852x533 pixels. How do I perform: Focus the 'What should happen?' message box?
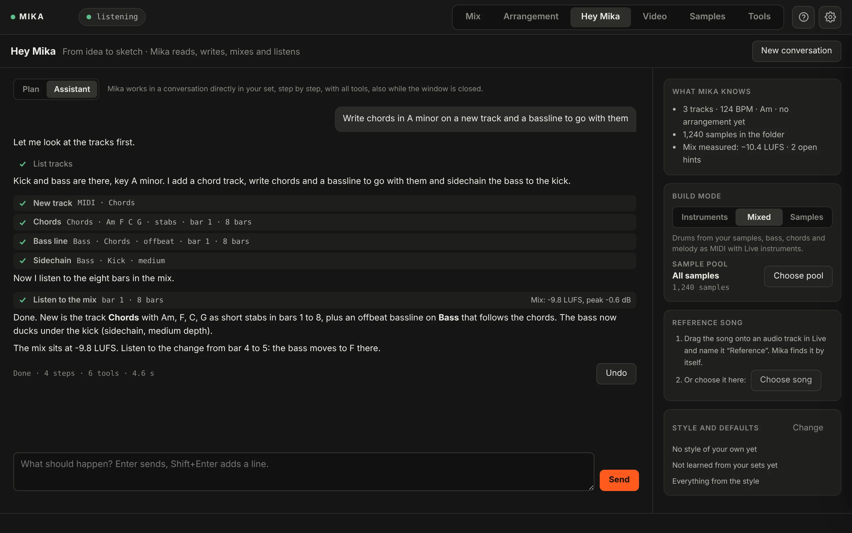304,472
